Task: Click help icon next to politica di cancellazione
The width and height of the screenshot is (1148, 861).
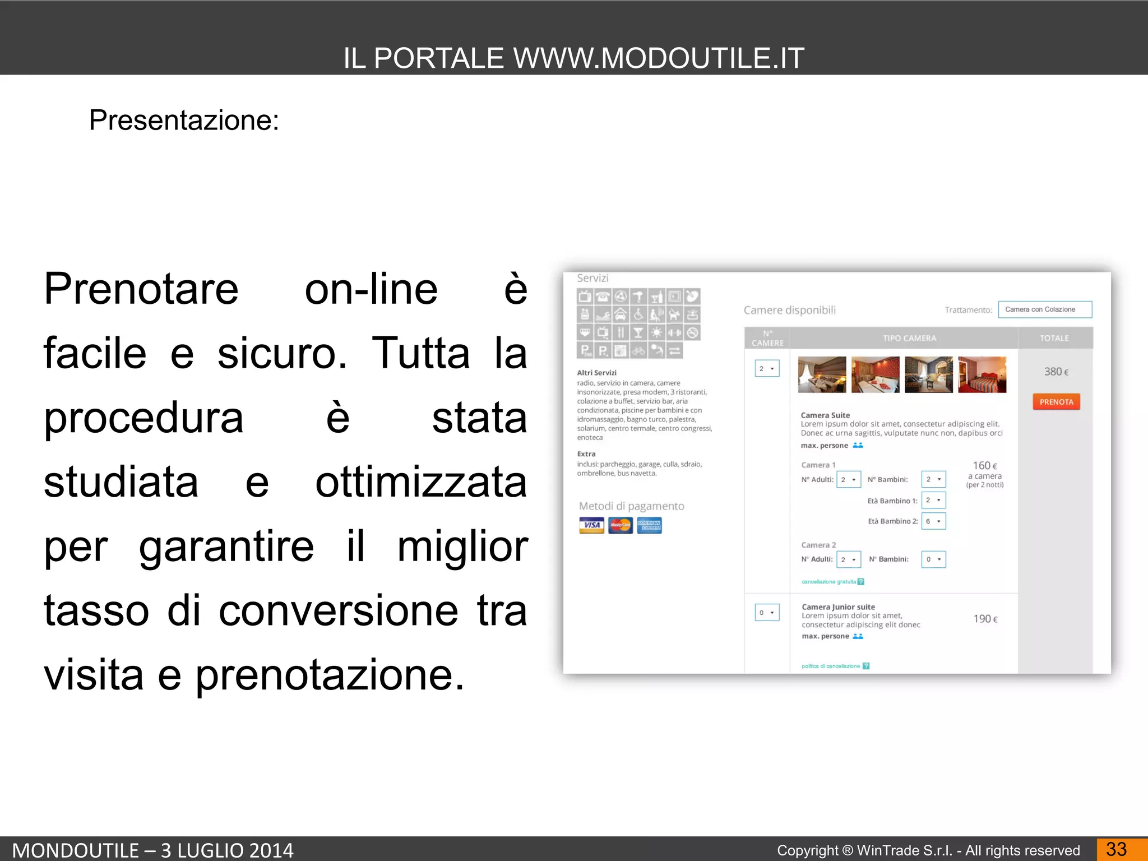Action: [866, 666]
